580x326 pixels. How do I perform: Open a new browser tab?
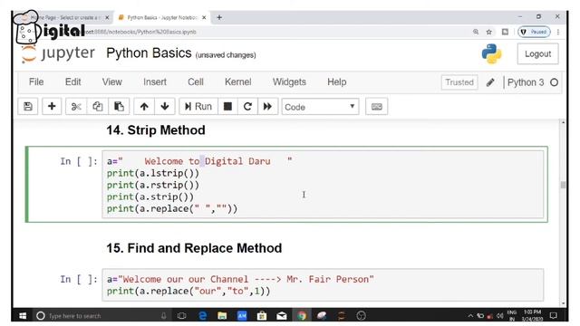tap(219, 17)
